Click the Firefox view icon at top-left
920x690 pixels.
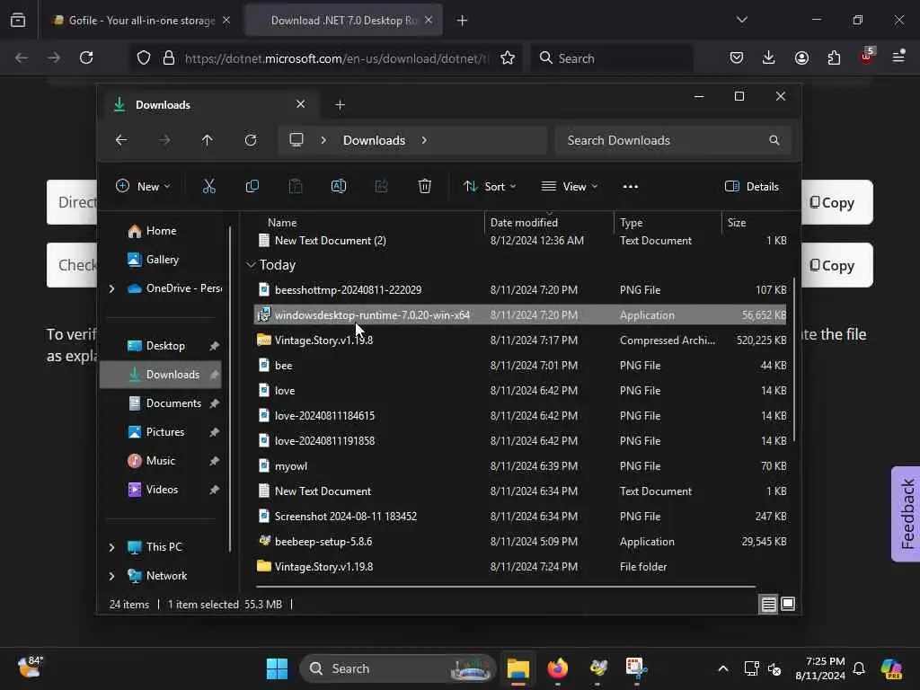pos(18,21)
